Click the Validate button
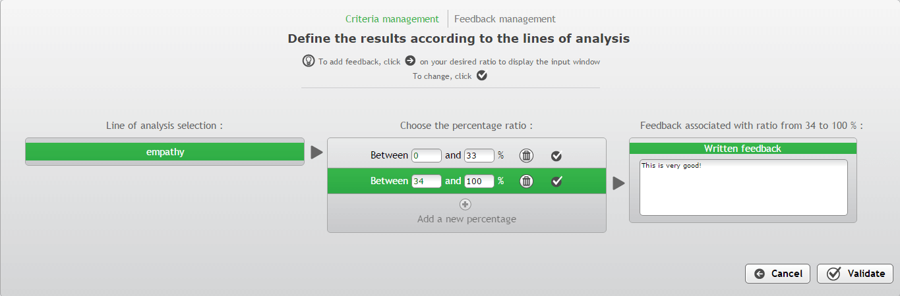 (855, 274)
